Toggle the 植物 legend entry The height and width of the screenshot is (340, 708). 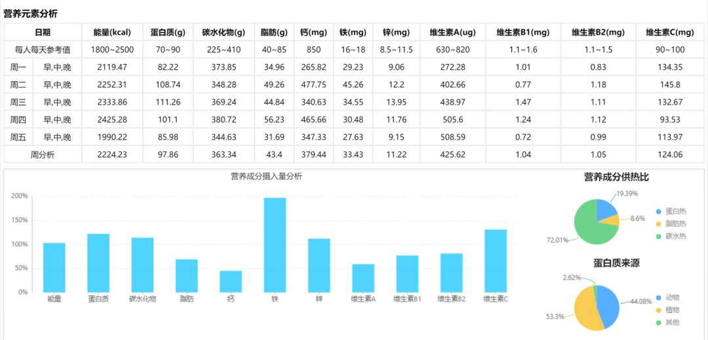tap(668, 310)
